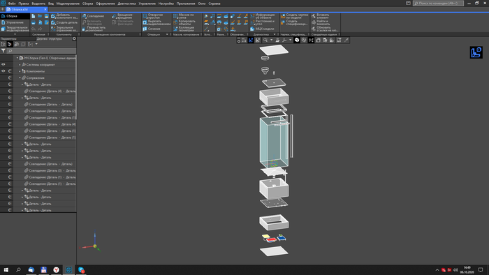Click the explode assembly icon in view toolbar

311,40
